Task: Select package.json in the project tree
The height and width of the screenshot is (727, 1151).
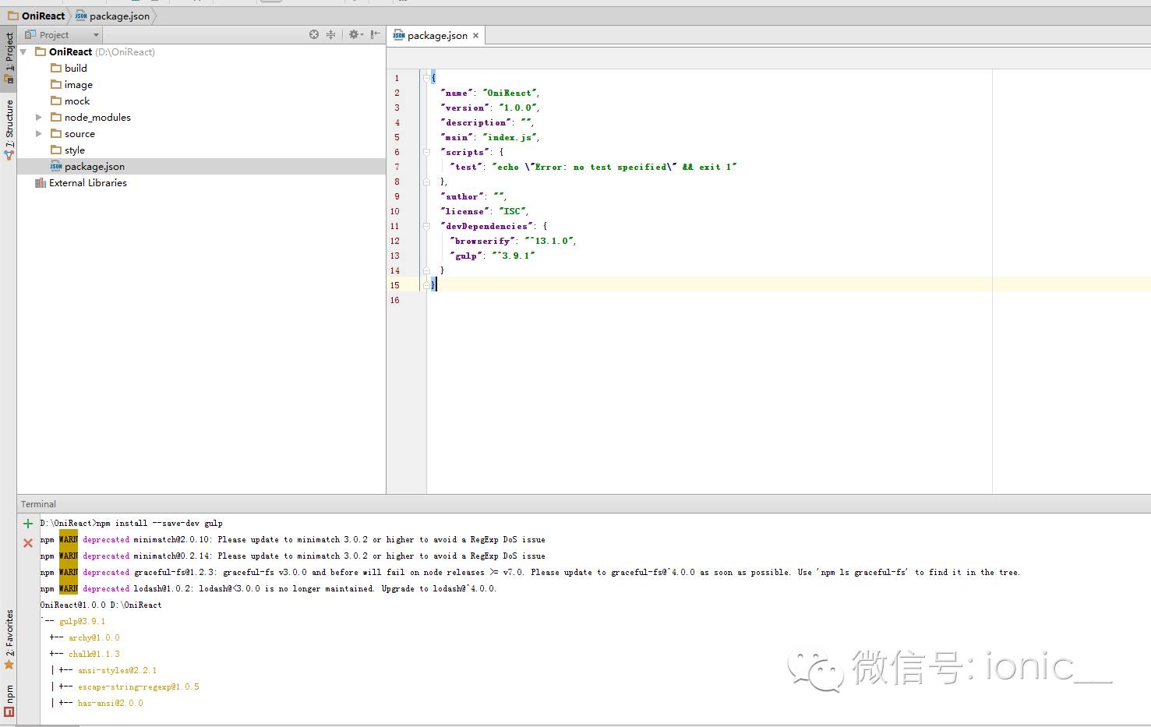Action: 94,166
